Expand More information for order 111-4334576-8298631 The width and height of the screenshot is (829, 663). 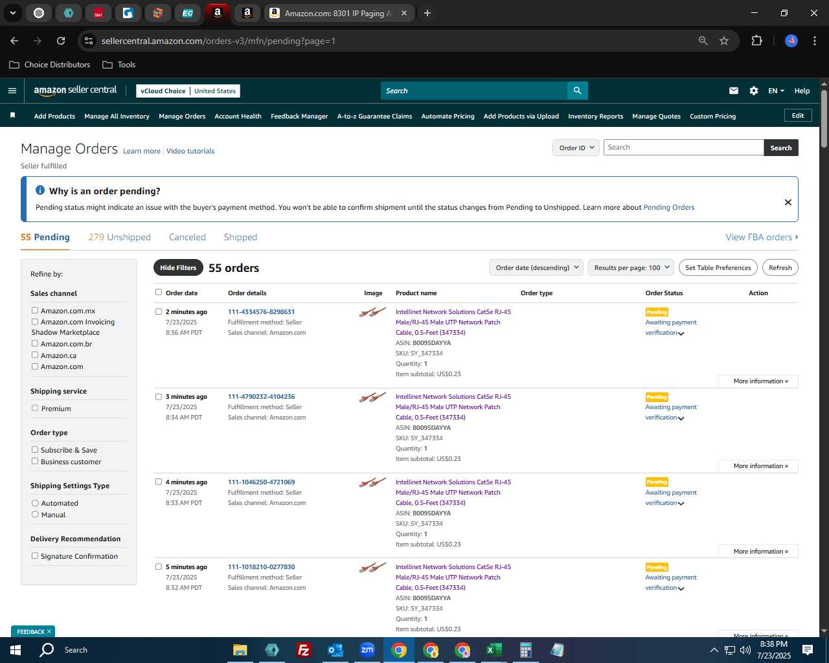pos(758,381)
